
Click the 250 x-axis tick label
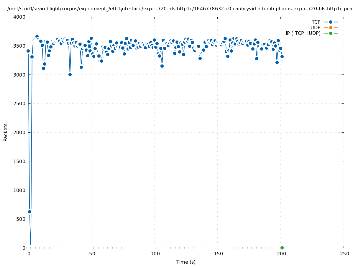click(x=344, y=254)
